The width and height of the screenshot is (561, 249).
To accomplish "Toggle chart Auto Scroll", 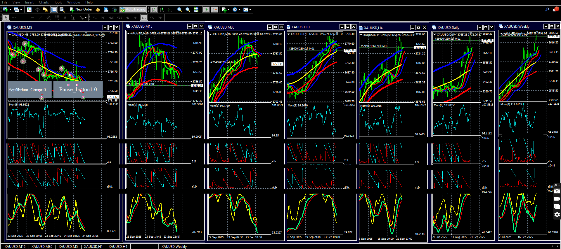I will pyautogui.click(x=206, y=10).
